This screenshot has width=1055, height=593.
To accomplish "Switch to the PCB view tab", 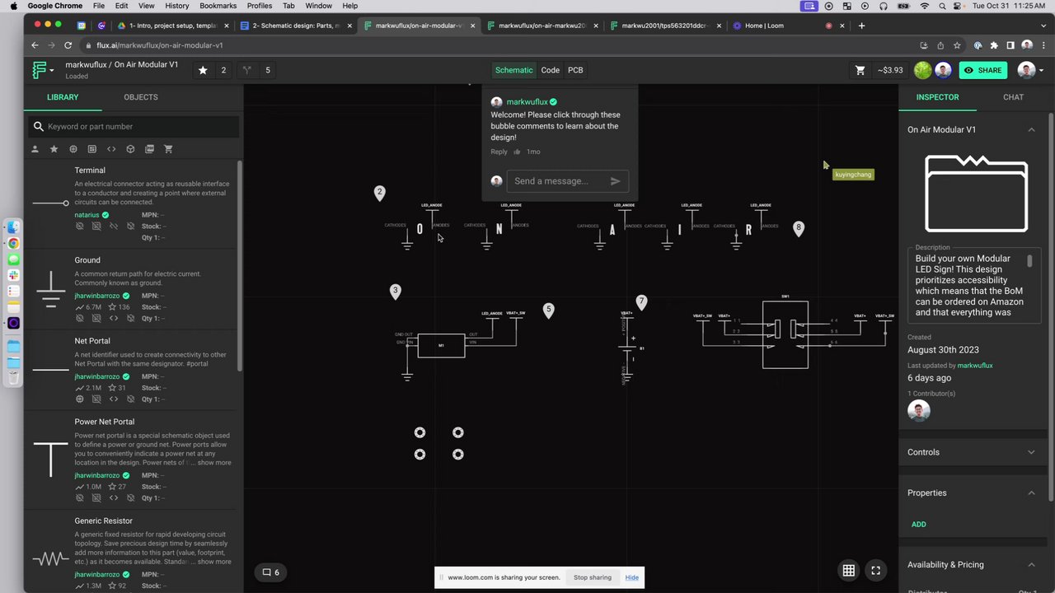I will click(575, 70).
